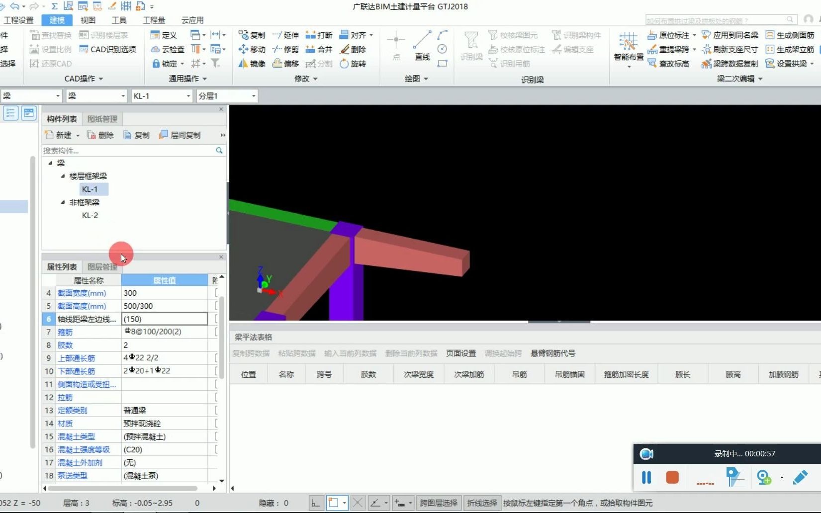
Task: Open the 工程设置 ribbon tab
Action: 19,20
